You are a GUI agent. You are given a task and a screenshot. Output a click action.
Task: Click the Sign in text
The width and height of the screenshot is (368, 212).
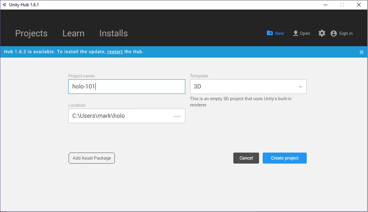pyautogui.click(x=346, y=33)
